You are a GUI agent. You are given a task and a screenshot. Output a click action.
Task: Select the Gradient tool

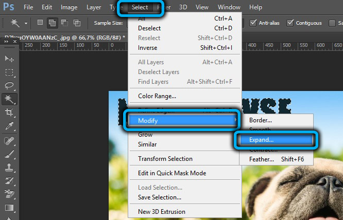[x=9, y=208]
